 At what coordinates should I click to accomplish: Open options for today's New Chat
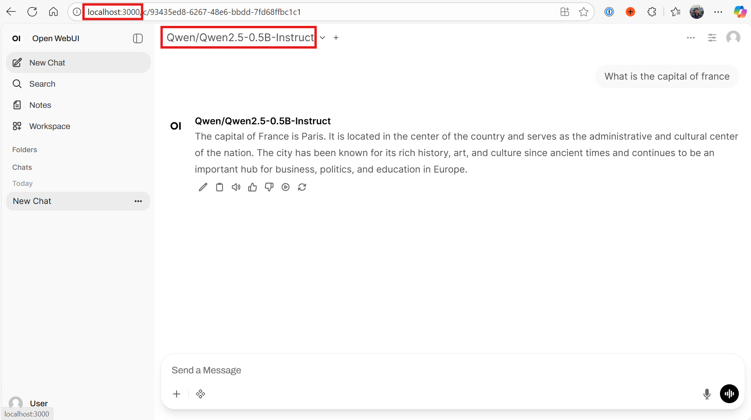click(138, 201)
